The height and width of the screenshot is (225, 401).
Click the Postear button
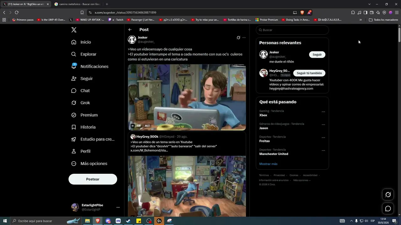93,179
